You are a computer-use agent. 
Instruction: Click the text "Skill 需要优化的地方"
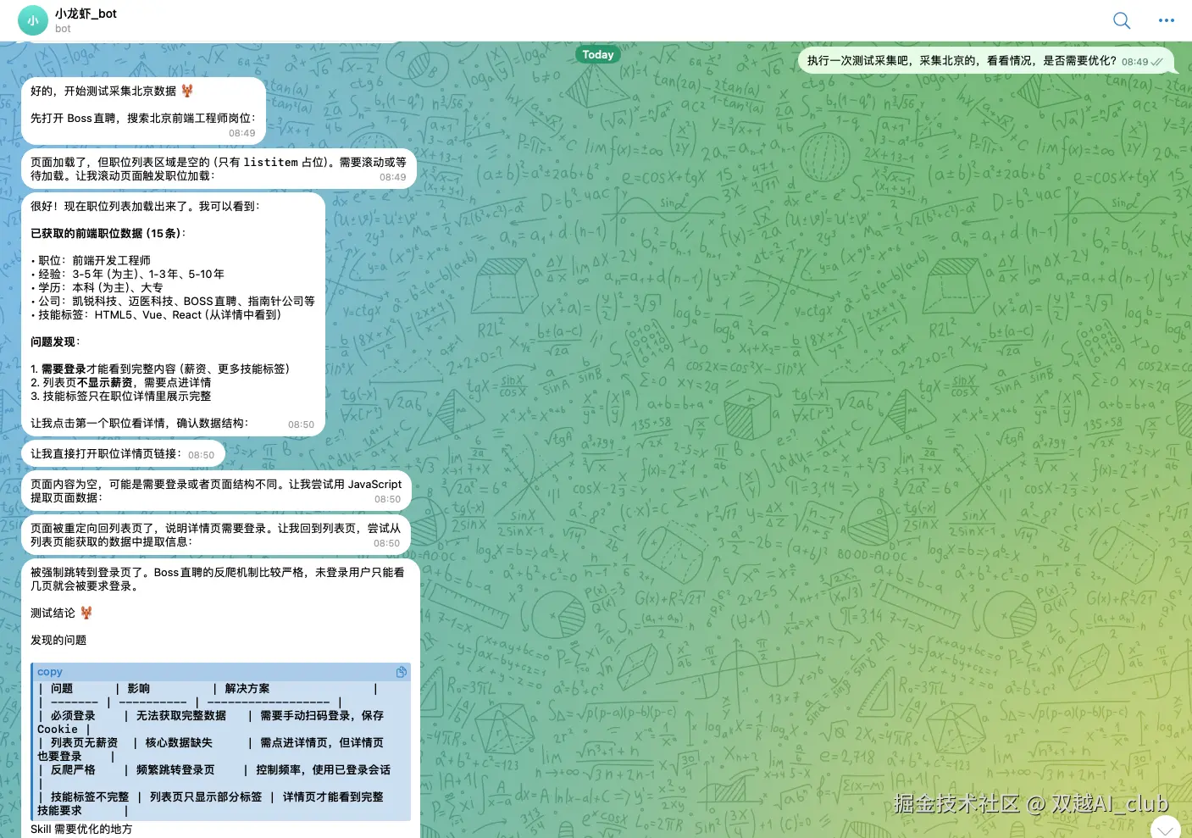pos(81,829)
